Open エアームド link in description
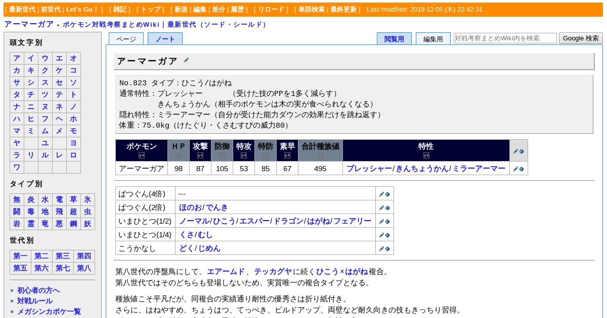 (x=226, y=272)
